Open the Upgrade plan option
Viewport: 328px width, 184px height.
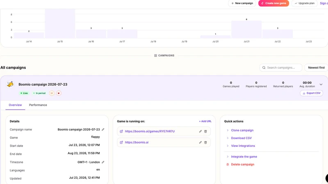coord(305,3)
